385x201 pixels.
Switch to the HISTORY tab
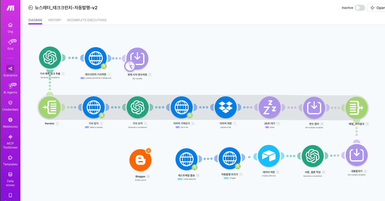click(55, 20)
